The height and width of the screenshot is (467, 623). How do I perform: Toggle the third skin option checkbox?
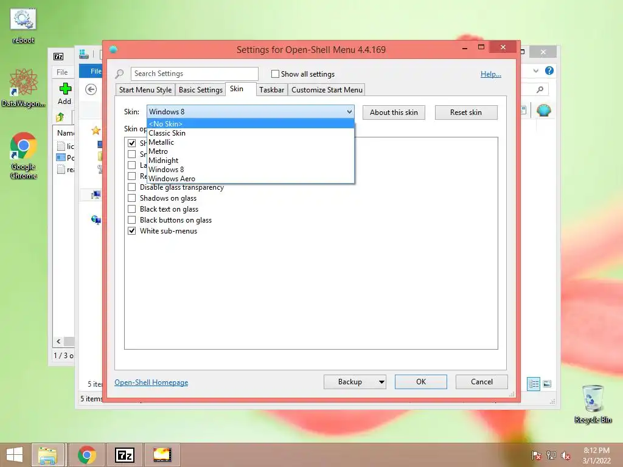(131, 165)
